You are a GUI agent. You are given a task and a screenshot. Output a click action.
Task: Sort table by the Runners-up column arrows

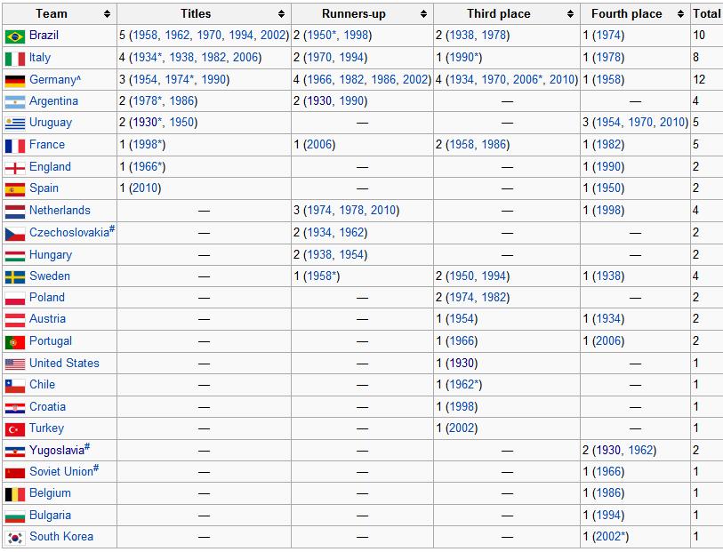click(x=423, y=14)
